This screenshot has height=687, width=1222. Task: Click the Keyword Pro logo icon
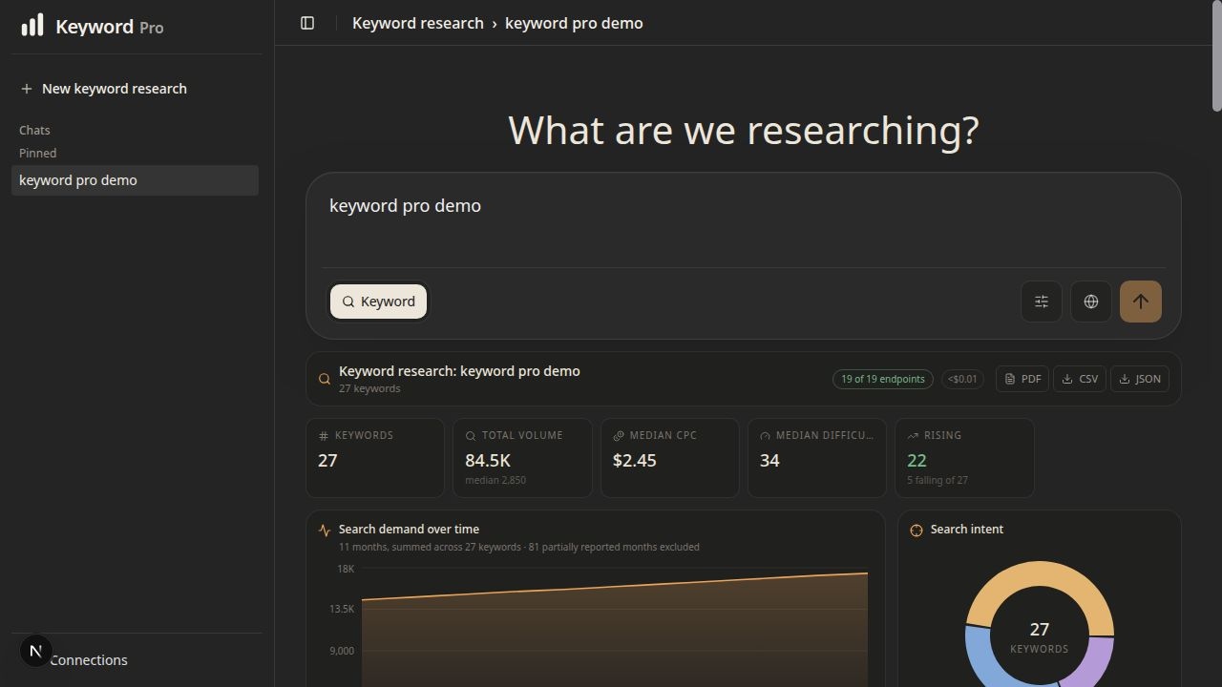pyautogui.click(x=32, y=25)
